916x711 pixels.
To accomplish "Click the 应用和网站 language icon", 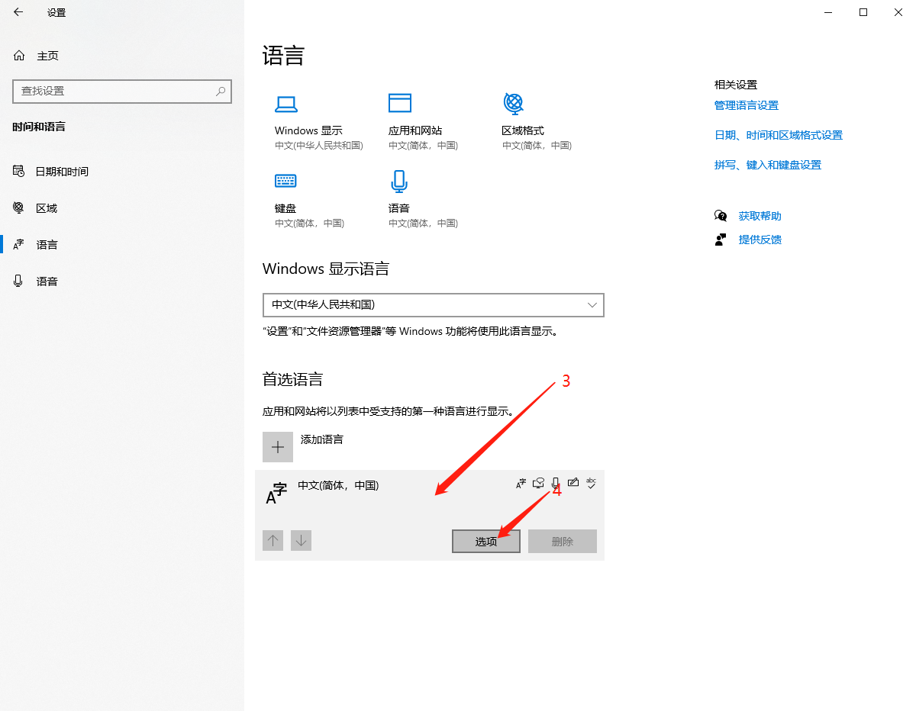I will click(400, 102).
